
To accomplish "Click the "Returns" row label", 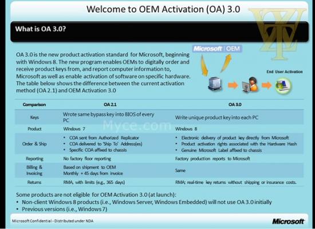I will [34, 183].
